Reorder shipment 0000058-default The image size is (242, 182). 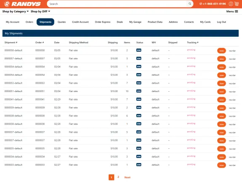pos(232,51)
